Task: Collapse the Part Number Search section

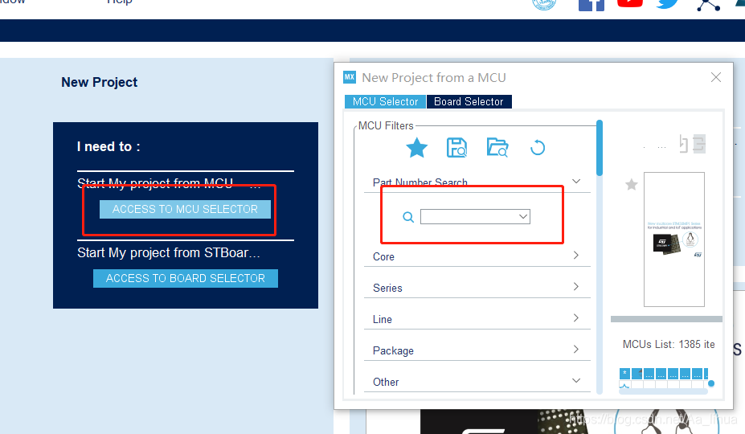Action: pos(576,181)
